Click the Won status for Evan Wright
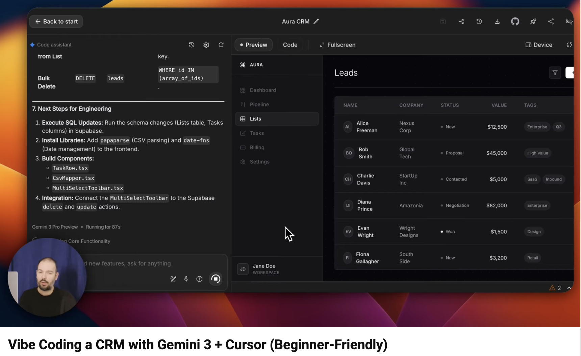Image resolution: width=581 pixels, height=356 pixels. click(448, 232)
